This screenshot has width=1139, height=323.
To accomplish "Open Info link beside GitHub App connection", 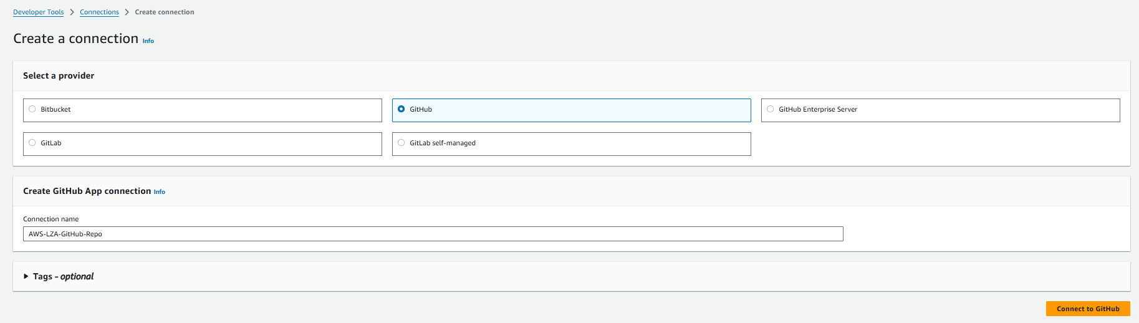I will [160, 192].
